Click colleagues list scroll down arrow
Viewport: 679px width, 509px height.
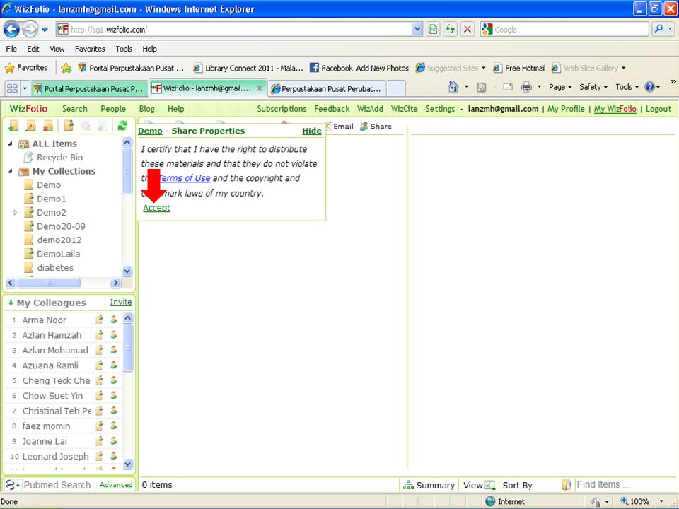128,464
